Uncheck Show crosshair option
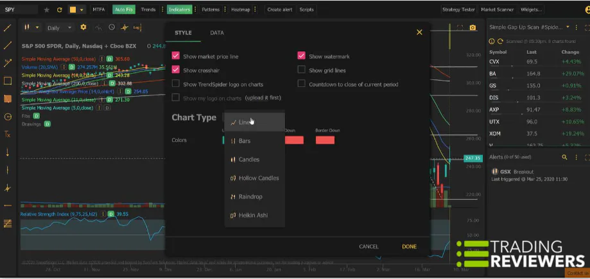This screenshot has height=279, width=590. (x=175, y=70)
